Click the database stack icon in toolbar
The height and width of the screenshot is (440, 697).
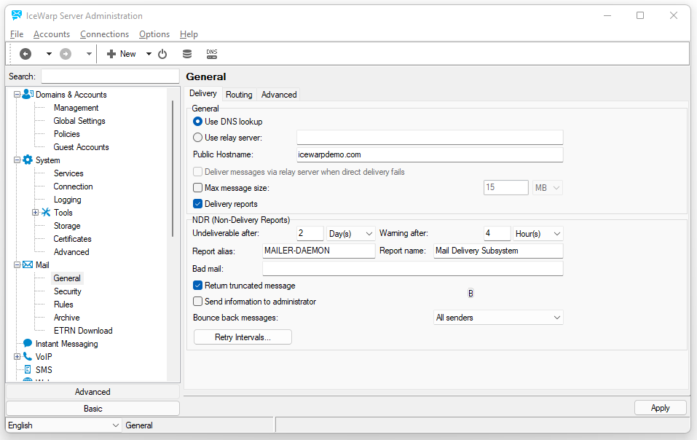click(x=187, y=54)
